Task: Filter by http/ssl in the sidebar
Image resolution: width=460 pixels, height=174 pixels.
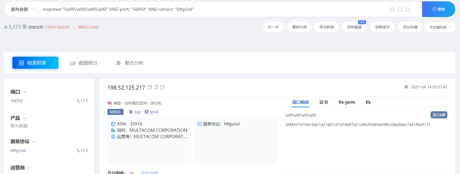Action: [x=18, y=150]
